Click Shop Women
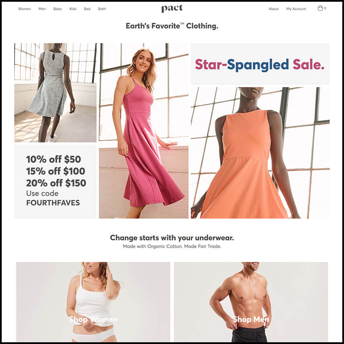The image size is (344, 344). click(93, 319)
